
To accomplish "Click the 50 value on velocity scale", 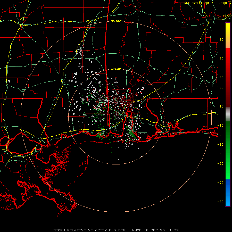I will [221, 68].
